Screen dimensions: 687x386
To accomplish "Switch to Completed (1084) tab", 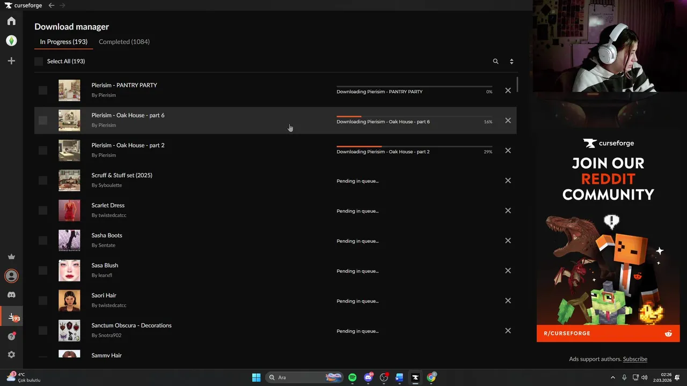I will (x=124, y=42).
